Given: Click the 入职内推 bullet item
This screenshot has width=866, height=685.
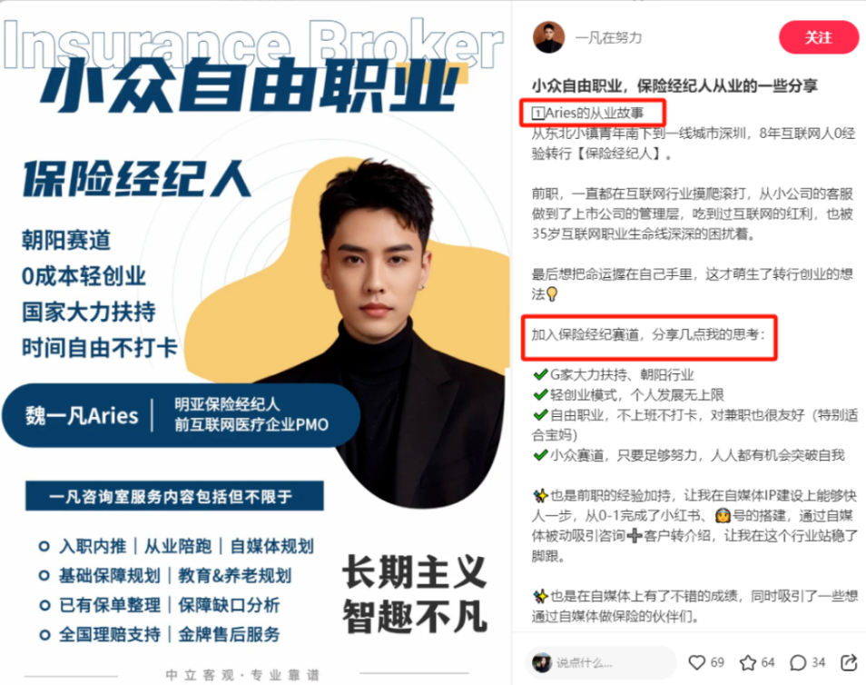Looking at the screenshot, I should [93, 546].
